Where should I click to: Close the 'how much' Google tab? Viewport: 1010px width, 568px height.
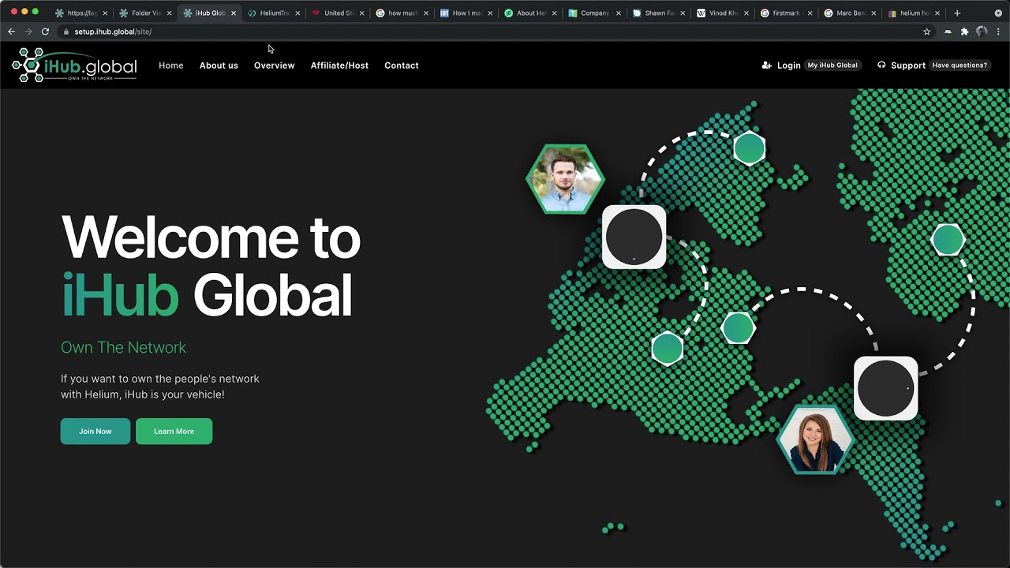426,13
